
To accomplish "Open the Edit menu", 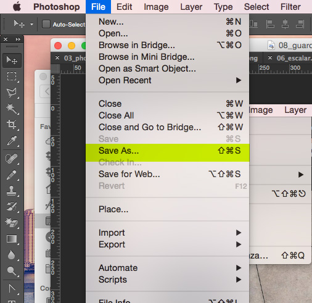I will click(x=124, y=7).
